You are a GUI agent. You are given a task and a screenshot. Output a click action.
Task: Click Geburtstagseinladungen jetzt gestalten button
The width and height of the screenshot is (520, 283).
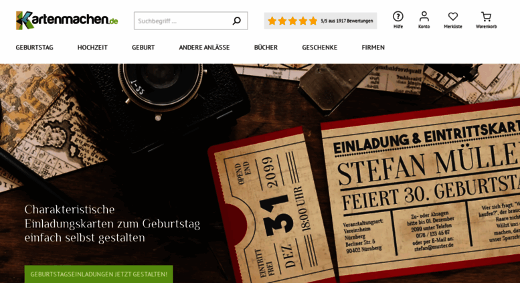tap(98, 274)
